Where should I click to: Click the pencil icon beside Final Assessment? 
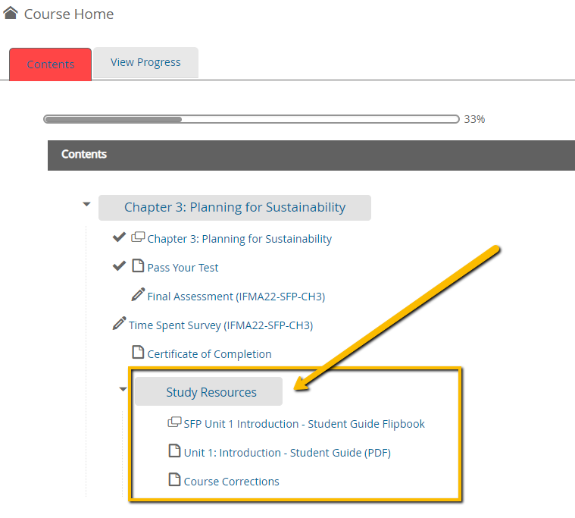tap(138, 294)
